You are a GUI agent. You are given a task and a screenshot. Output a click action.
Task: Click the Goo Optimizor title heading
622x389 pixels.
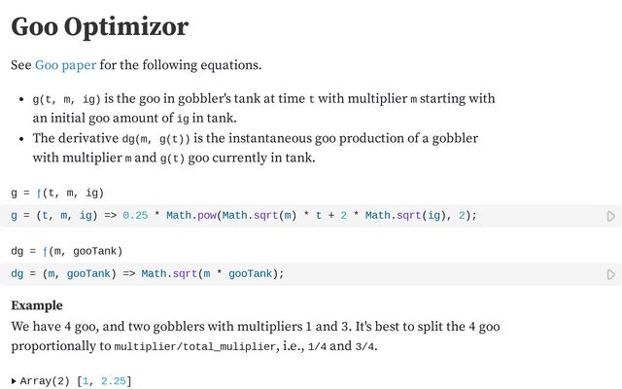click(x=99, y=27)
